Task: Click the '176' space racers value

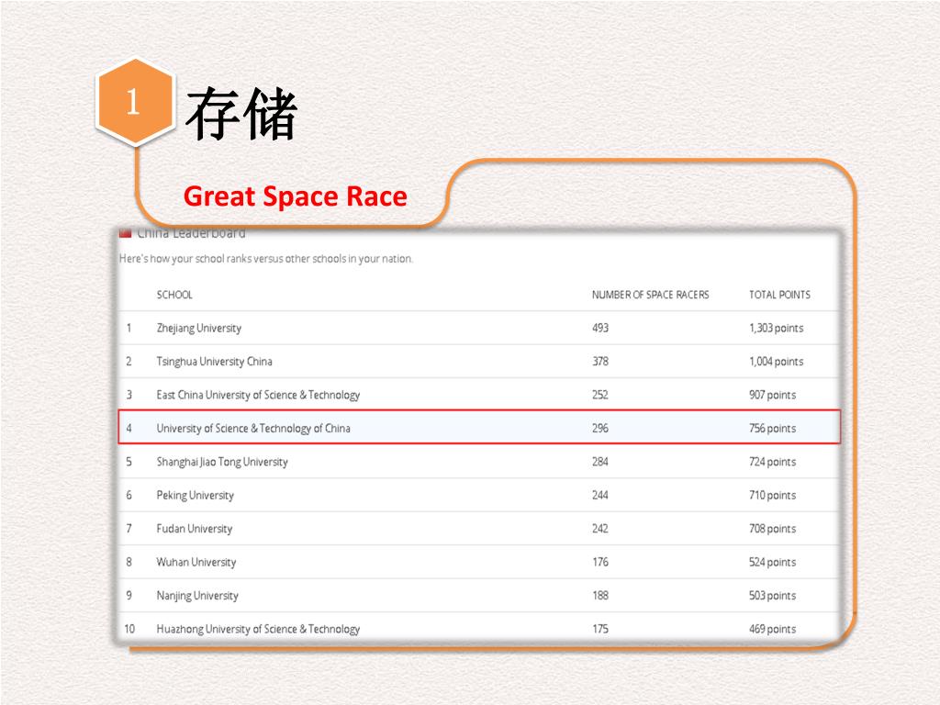Action: [x=600, y=563]
